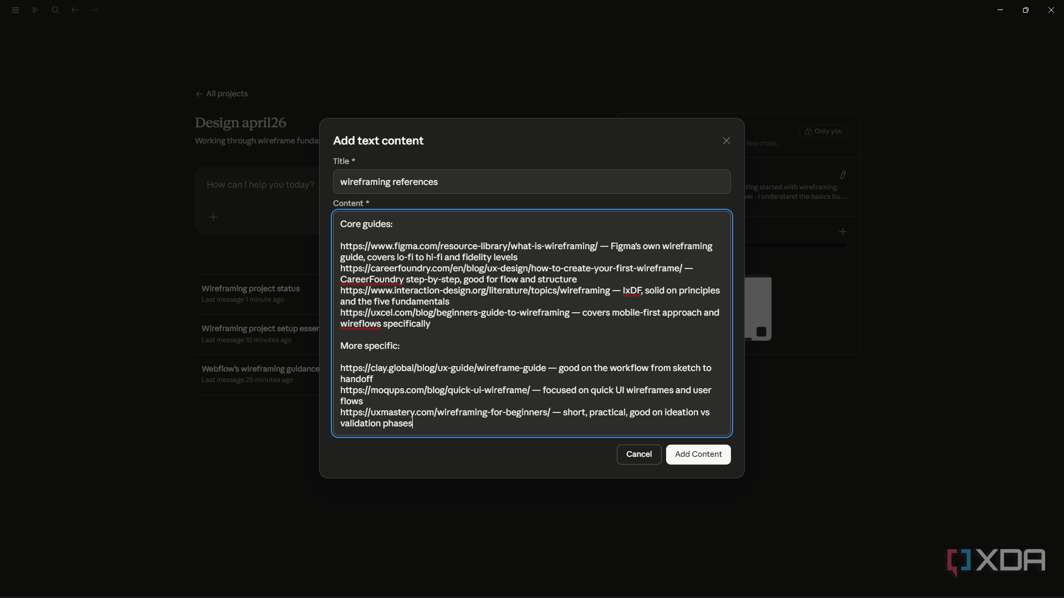Click How can I help you today prompt

[x=260, y=184]
